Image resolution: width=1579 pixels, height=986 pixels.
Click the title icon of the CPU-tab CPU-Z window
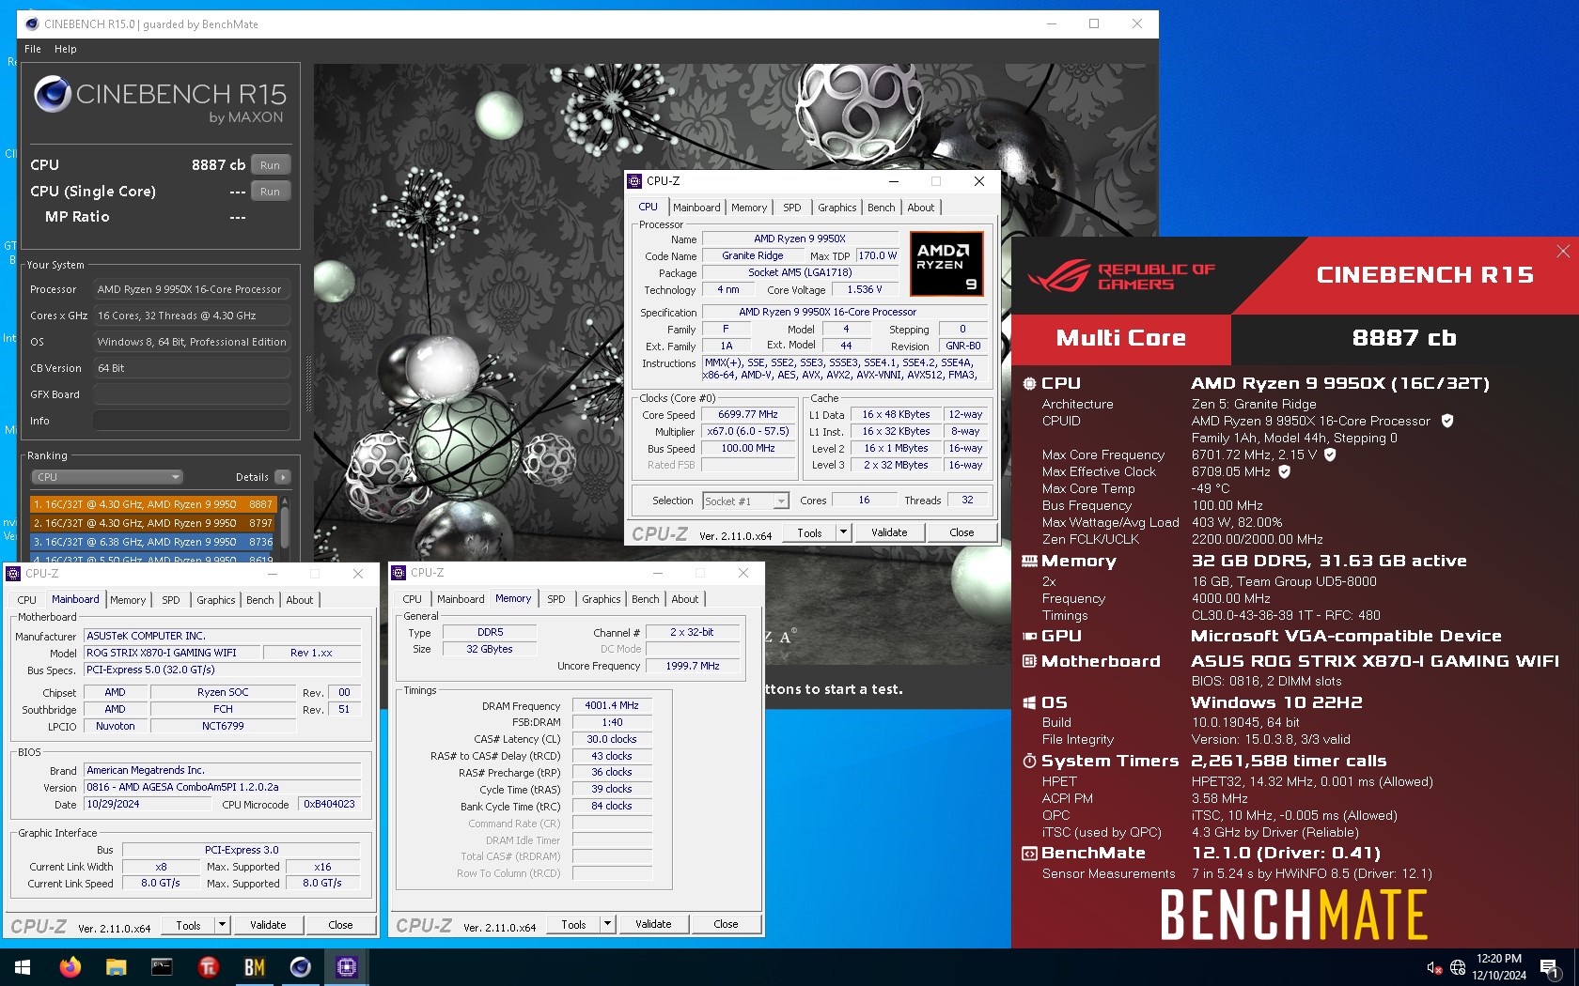coord(635,181)
